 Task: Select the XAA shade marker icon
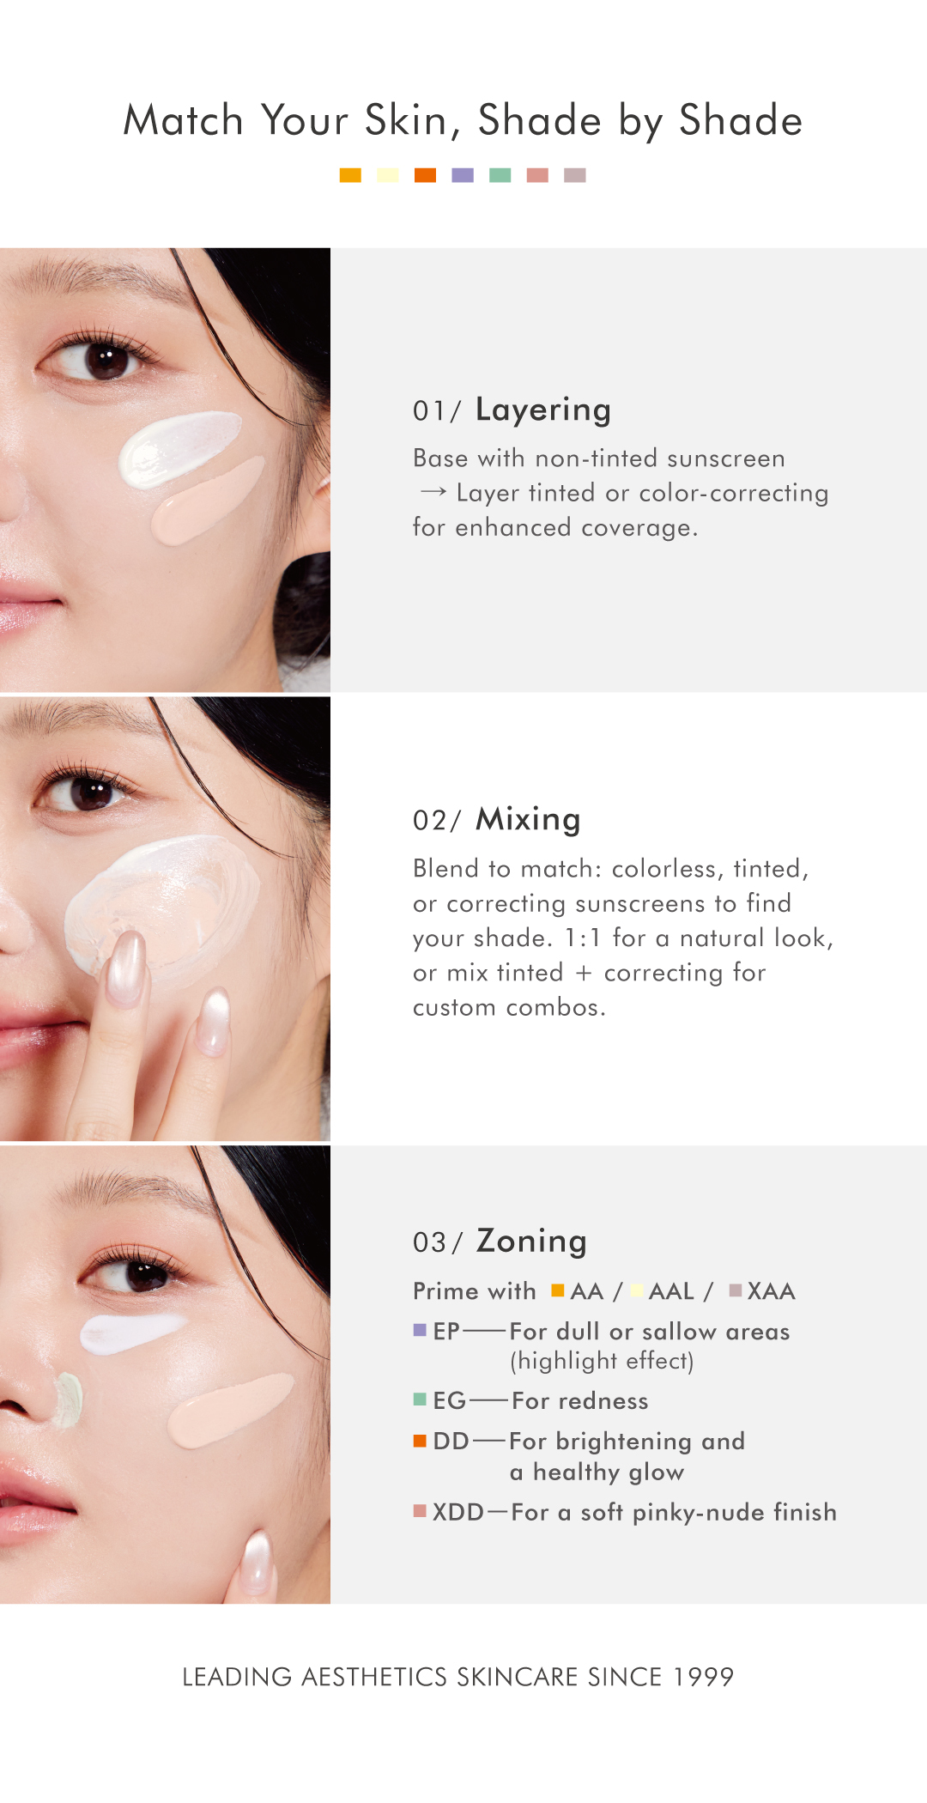(x=736, y=1290)
